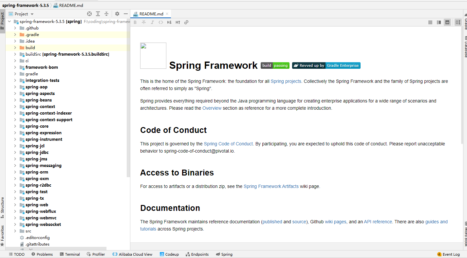Open the Structure side tool tab
Viewport: 467px width, 258px height.
[2, 208]
